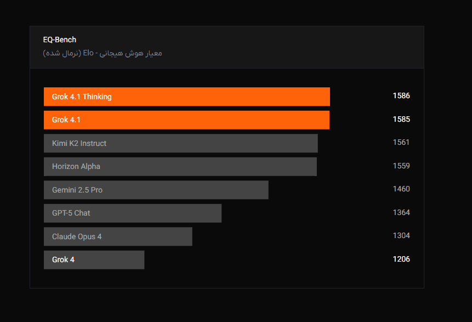Select the 1460 score value

click(x=401, y=189)
